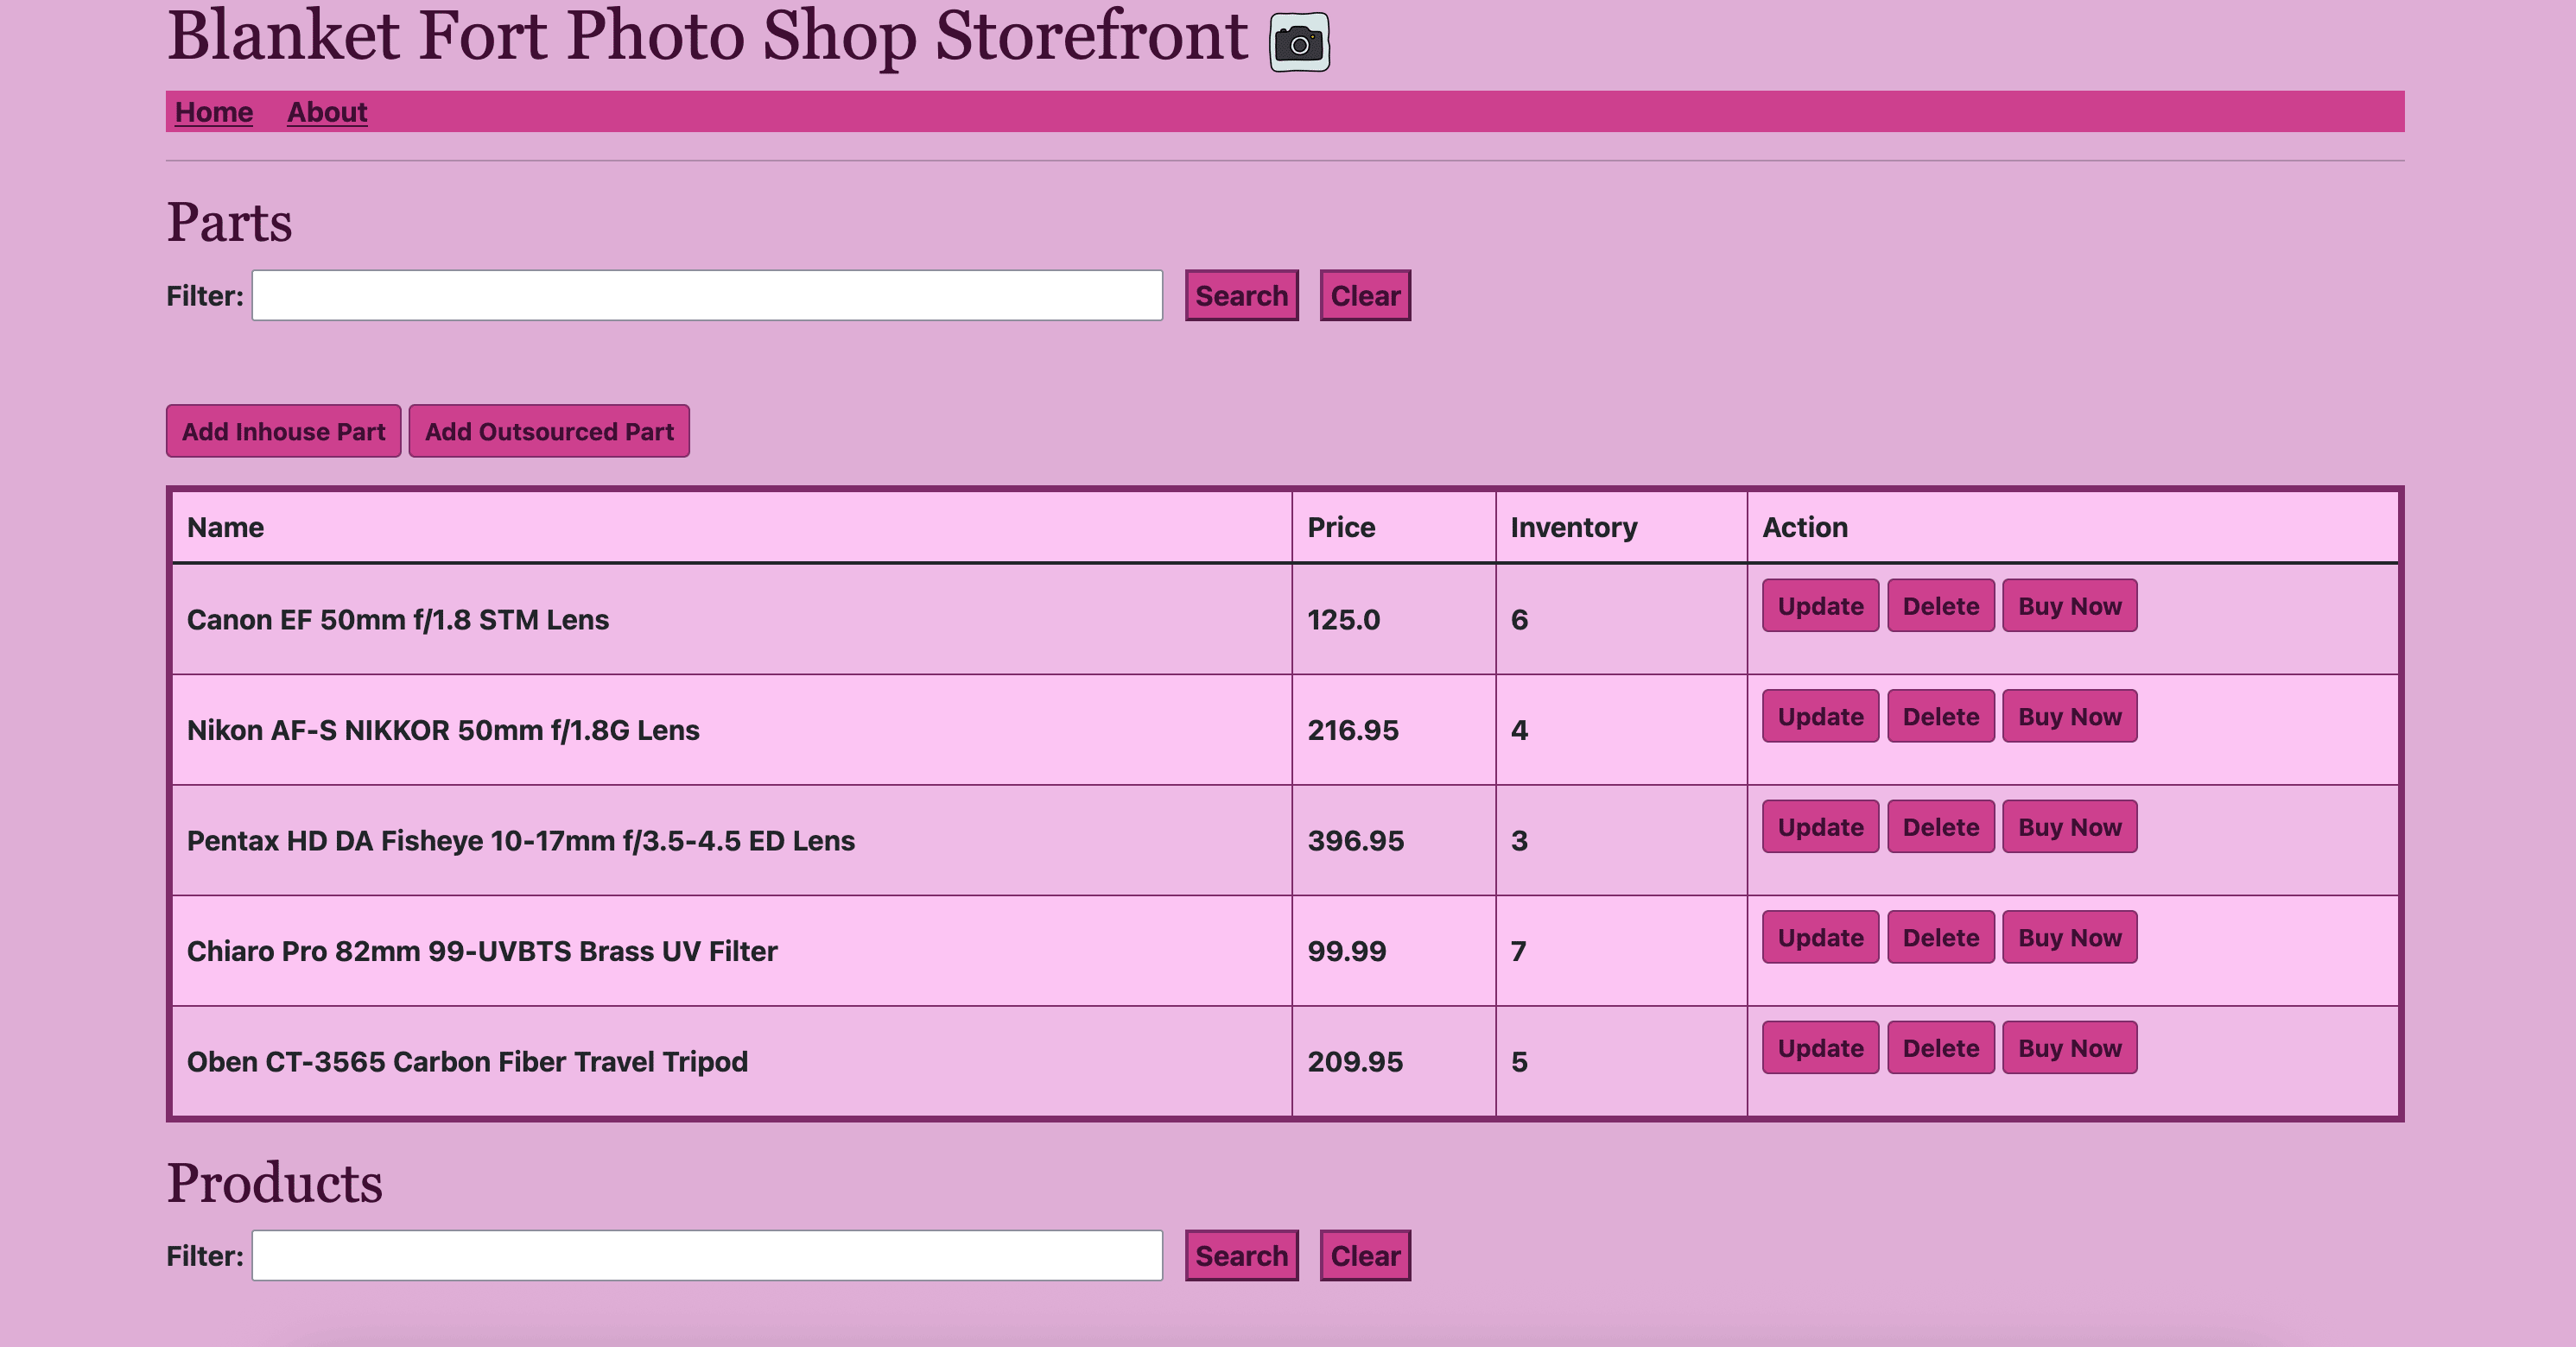
Task: Open the Home page
Action: [213, 112]
